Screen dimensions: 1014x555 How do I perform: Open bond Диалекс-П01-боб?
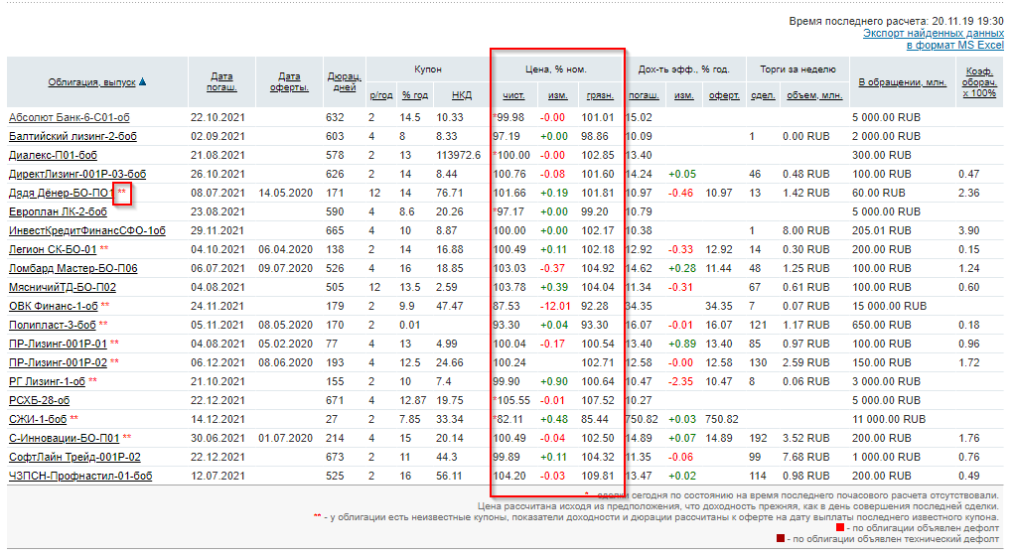[53, 155]
